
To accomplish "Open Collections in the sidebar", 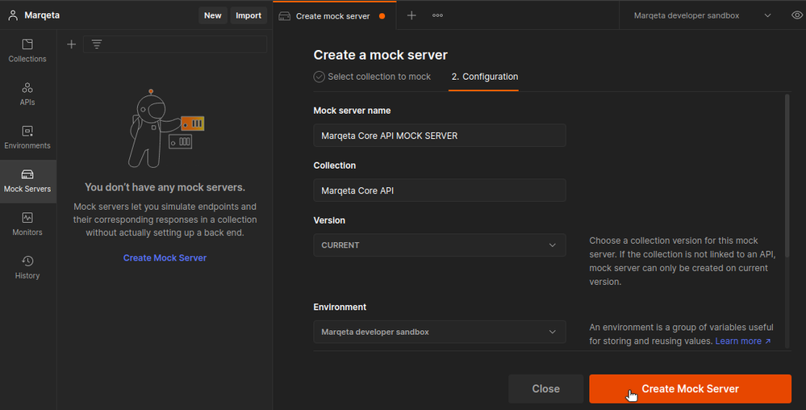I will click(27, 51).
